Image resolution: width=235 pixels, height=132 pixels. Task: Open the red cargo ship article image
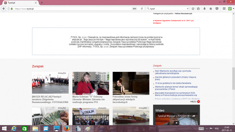131,116
